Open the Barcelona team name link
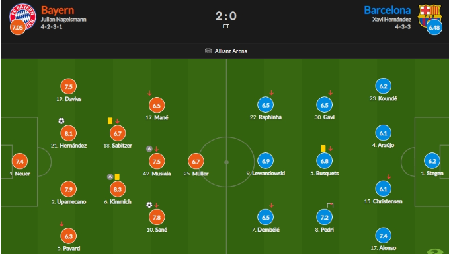The width and height of the screenshot is (449, 254). [x=387, y=10]
